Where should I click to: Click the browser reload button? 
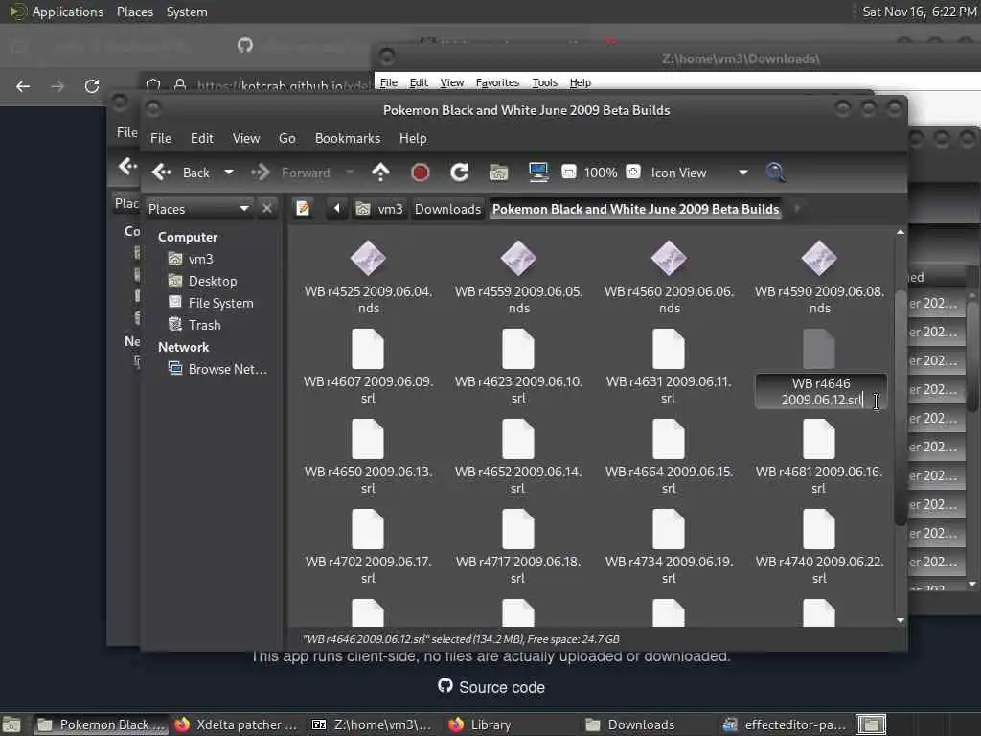coord(92,86)
